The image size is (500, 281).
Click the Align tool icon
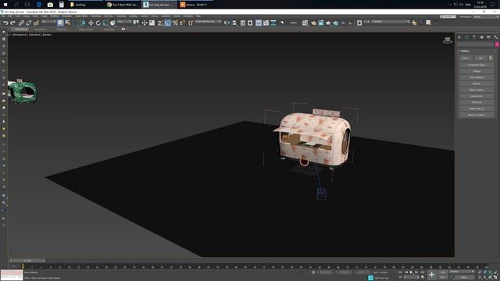click(234, 23)
